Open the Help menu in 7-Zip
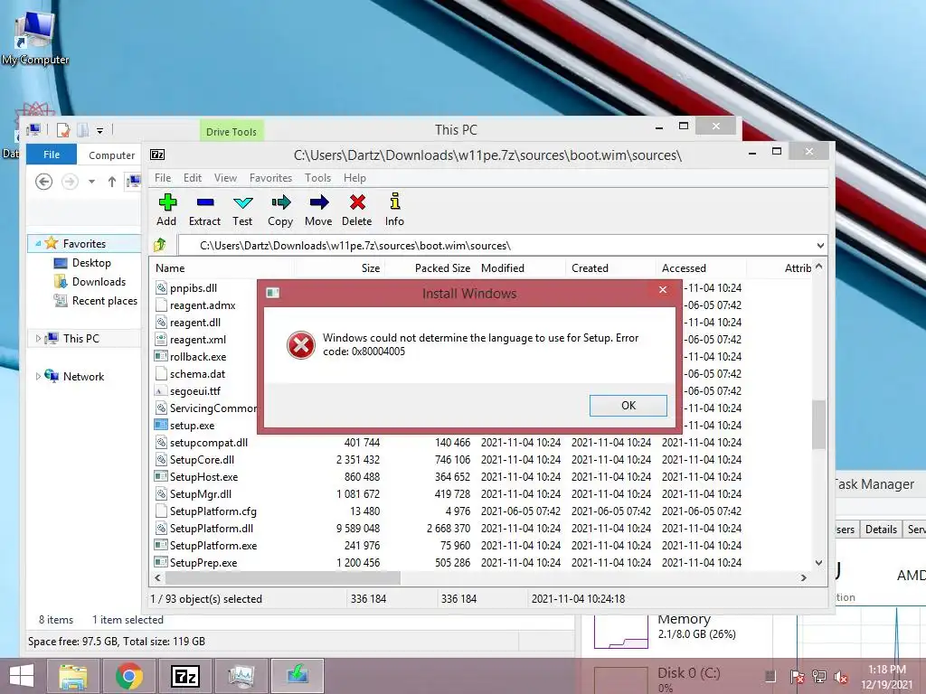The width and height of the screenshot is (926, 694). click(354, 178)
